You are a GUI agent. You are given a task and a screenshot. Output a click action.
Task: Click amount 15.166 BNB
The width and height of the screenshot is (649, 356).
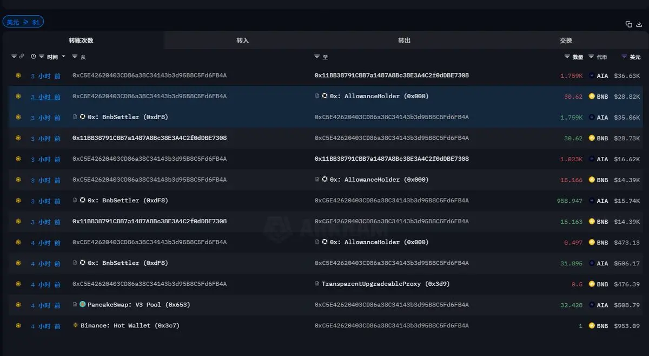tap(572, 180)
